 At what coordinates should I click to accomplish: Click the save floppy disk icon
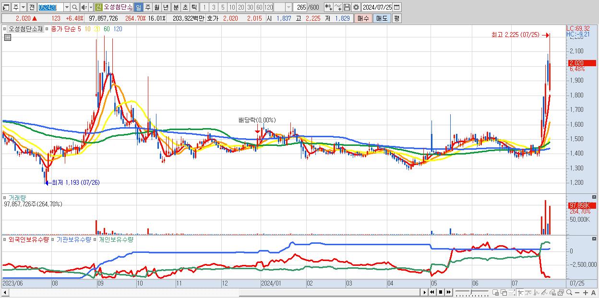(347, 7)
